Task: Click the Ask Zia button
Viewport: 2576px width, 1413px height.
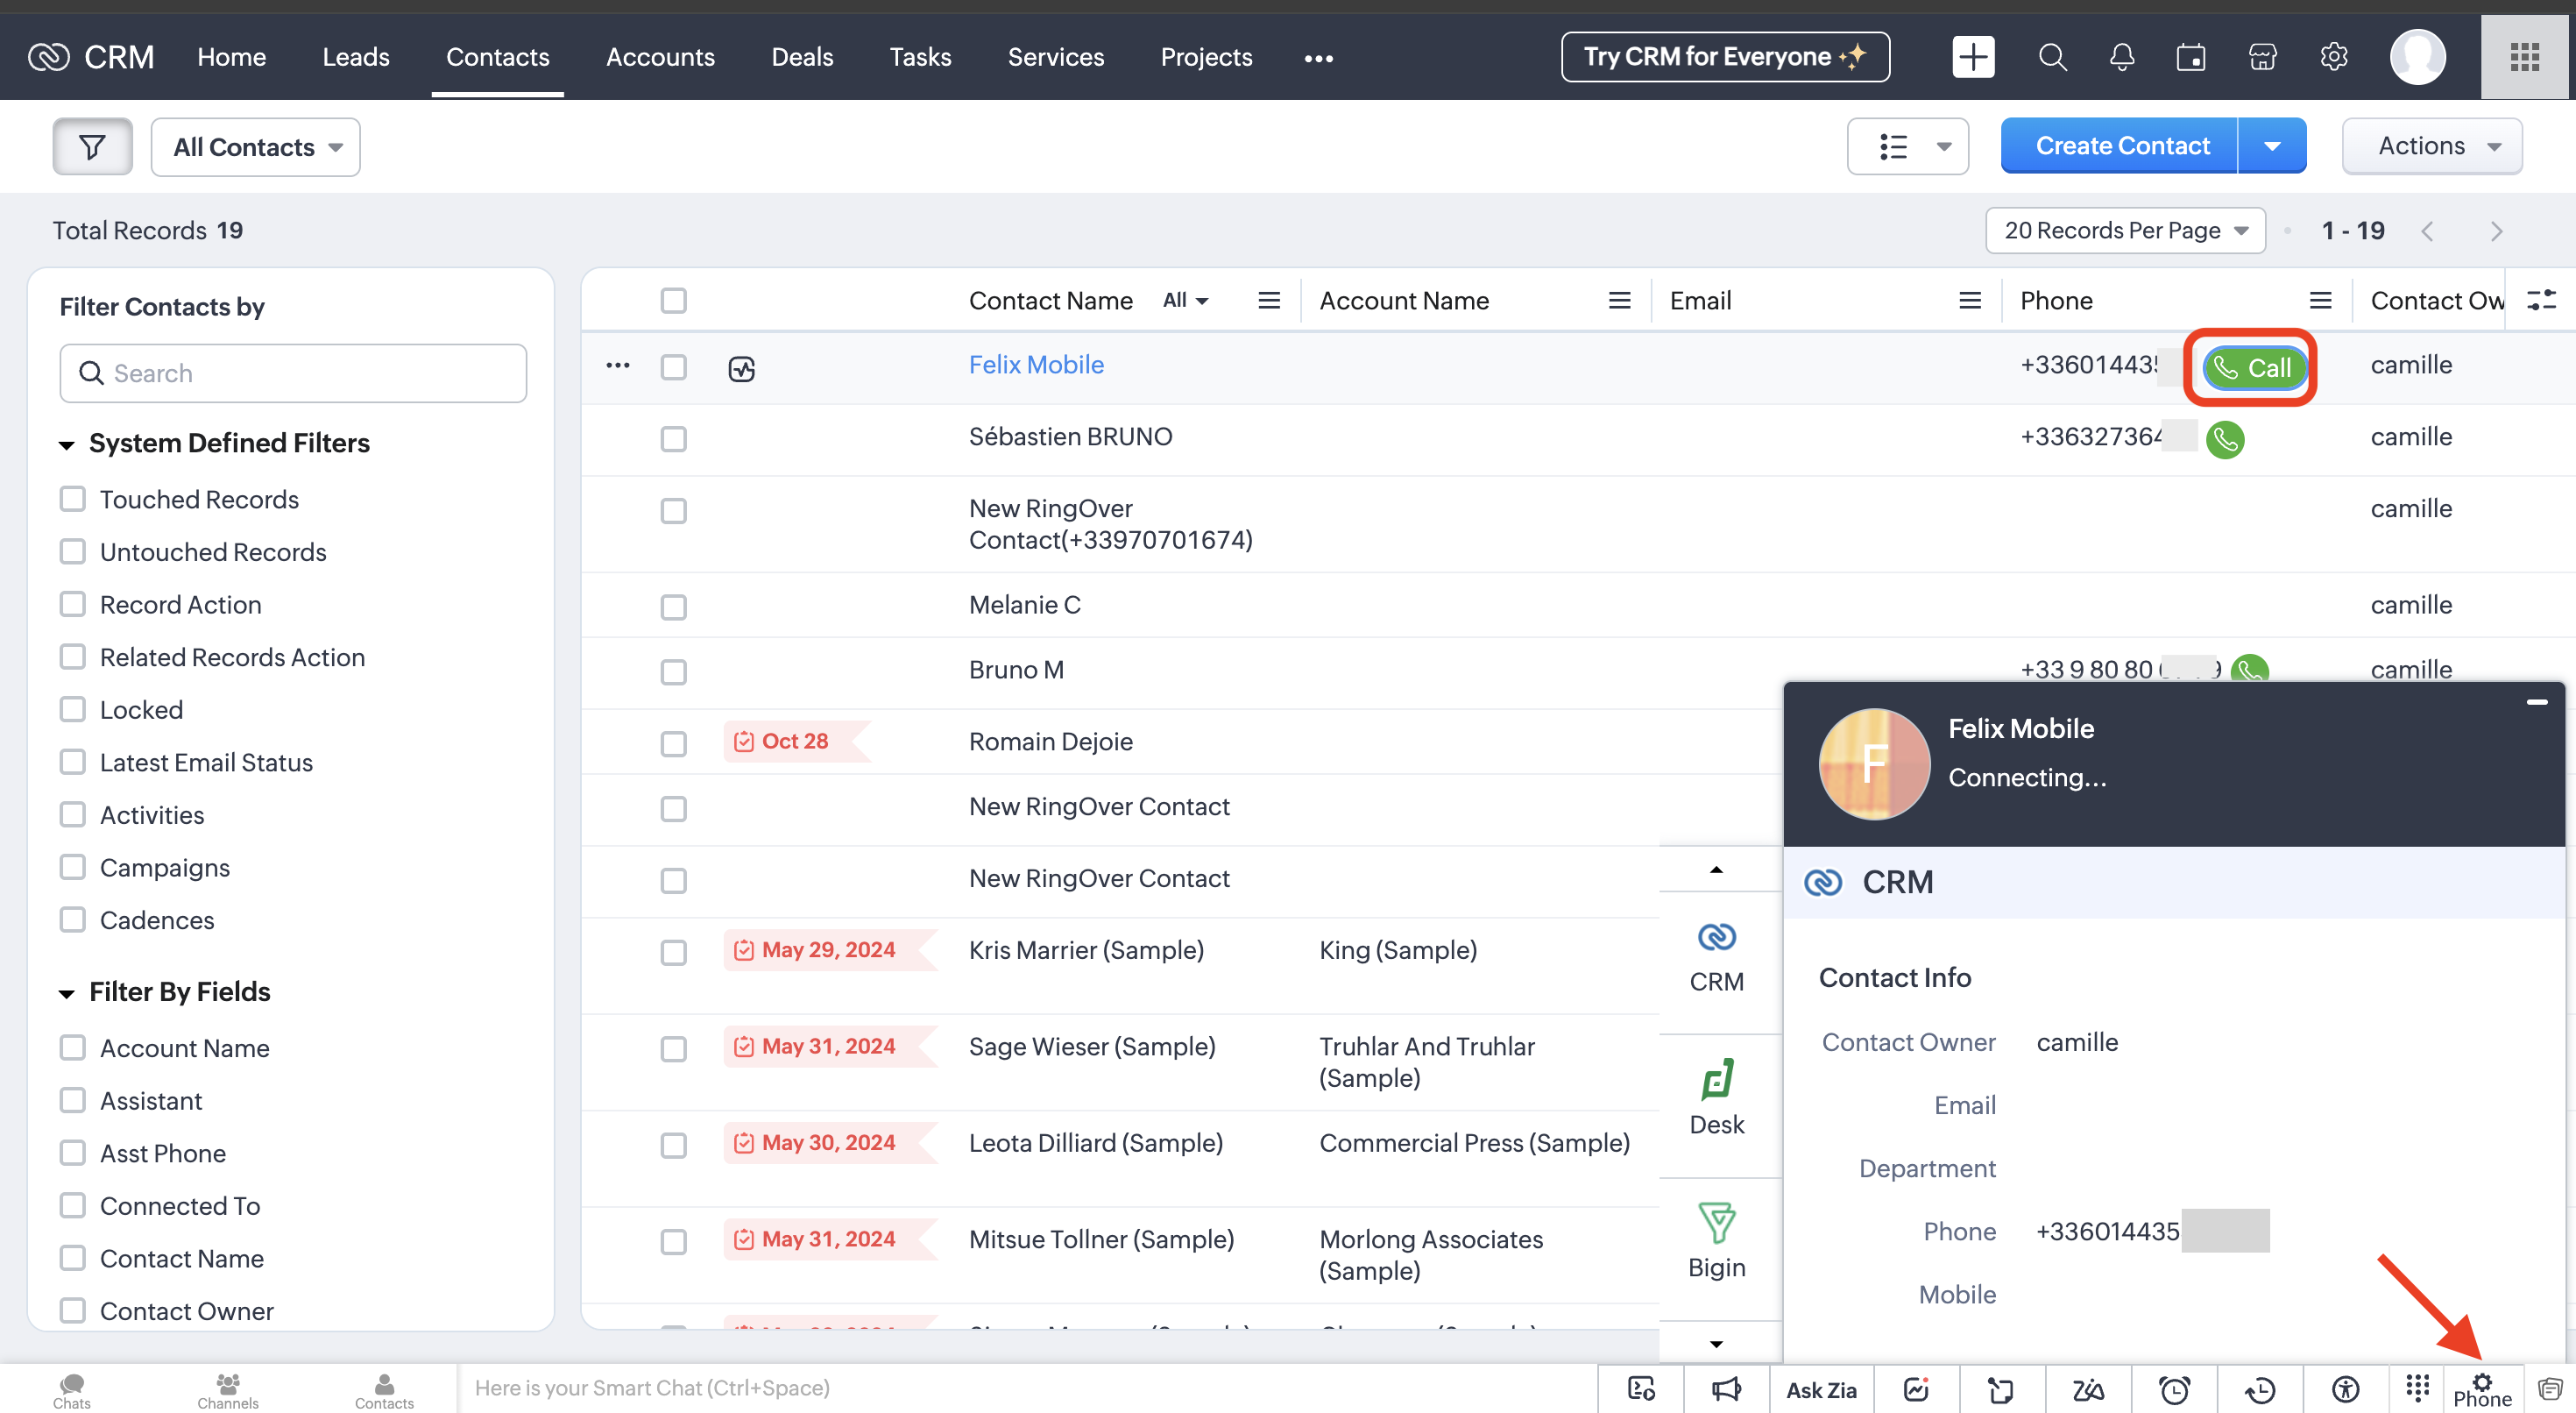Action: tap(1821, 1390)
